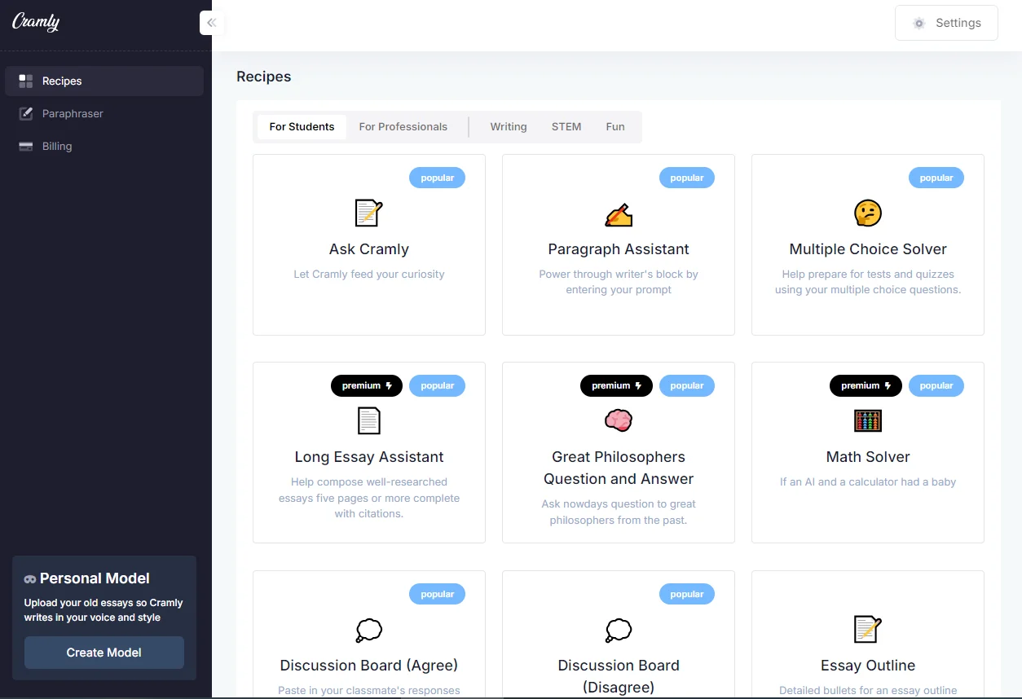
Task: Click the popular badge on Discussion Board (Disagree)
Action: click(x=687, y=594)
